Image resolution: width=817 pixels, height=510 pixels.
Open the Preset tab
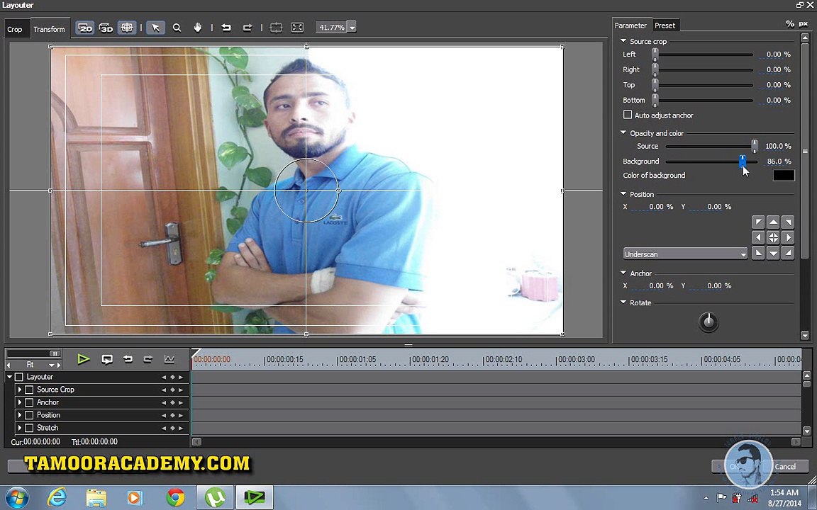[x=665, y=25]
